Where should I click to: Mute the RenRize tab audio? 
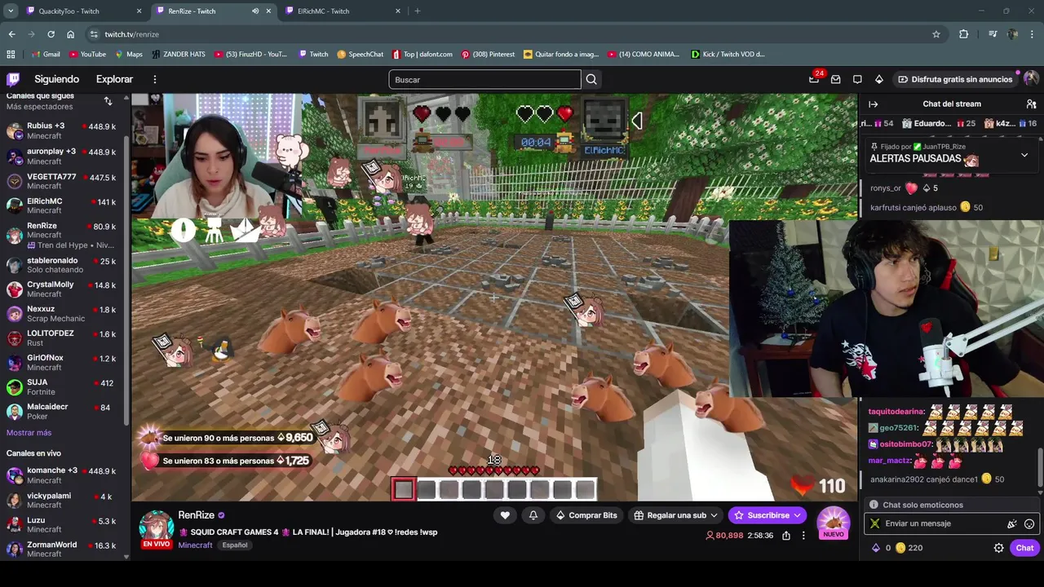pyautogui.click(x=255, y=11)
